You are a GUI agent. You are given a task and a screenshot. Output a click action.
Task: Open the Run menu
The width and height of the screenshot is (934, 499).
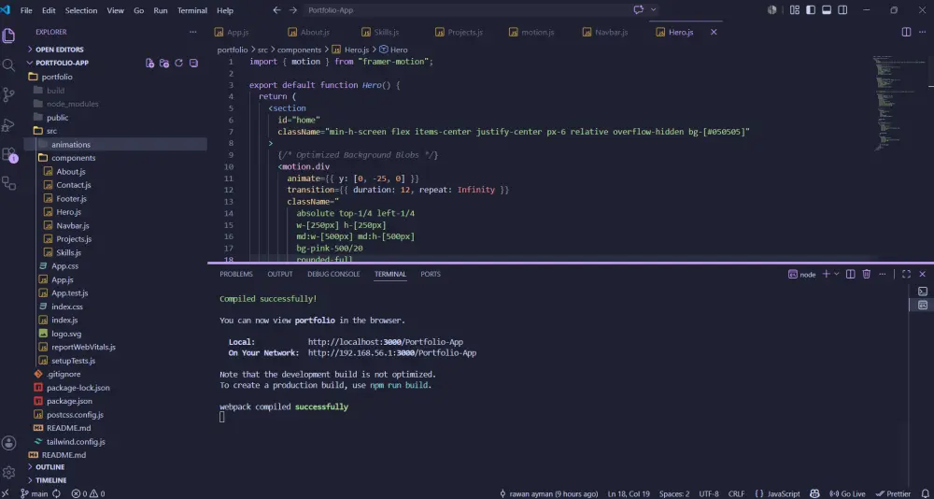(x=161, y=10)
